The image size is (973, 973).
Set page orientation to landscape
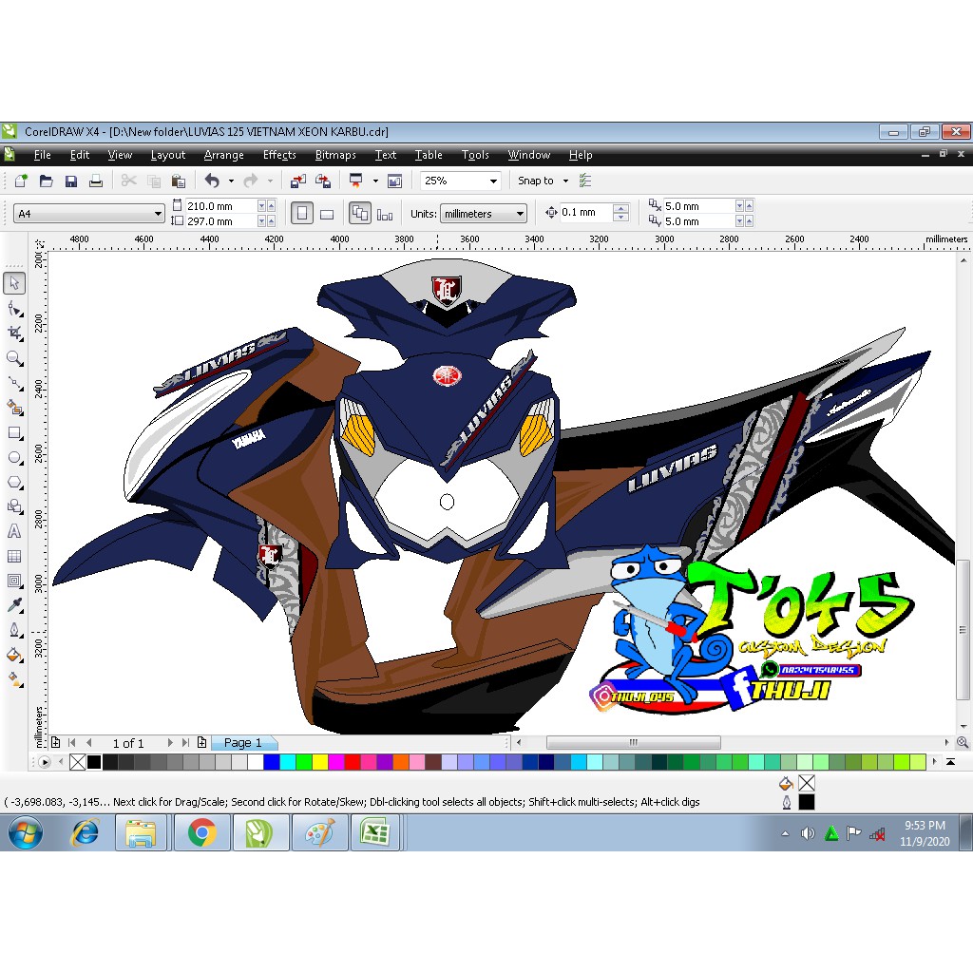pyautogui.click(x=327, y=213)
